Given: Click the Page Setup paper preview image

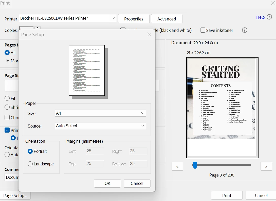Looking at the screenshot, I should (88, 72).
